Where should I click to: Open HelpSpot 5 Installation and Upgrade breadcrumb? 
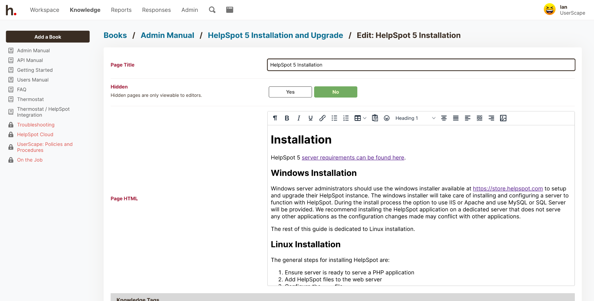point(276,35)
